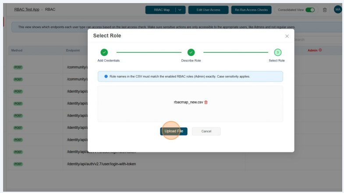The width and height of the screenshot is (344, 193).
Task: Expand the RBAC Map dropdown arrow
Action: [x=180, y=10]
